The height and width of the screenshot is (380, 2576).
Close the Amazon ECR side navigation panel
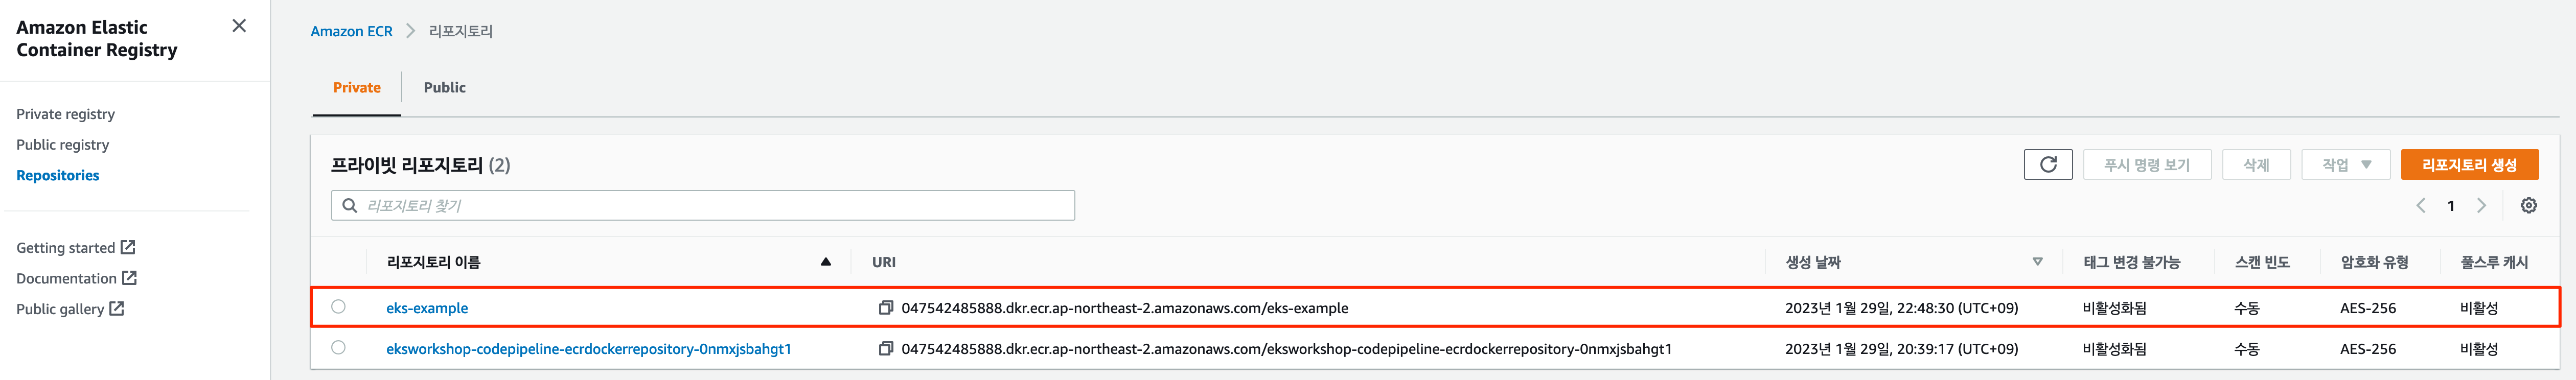click(x=239, y=26)
